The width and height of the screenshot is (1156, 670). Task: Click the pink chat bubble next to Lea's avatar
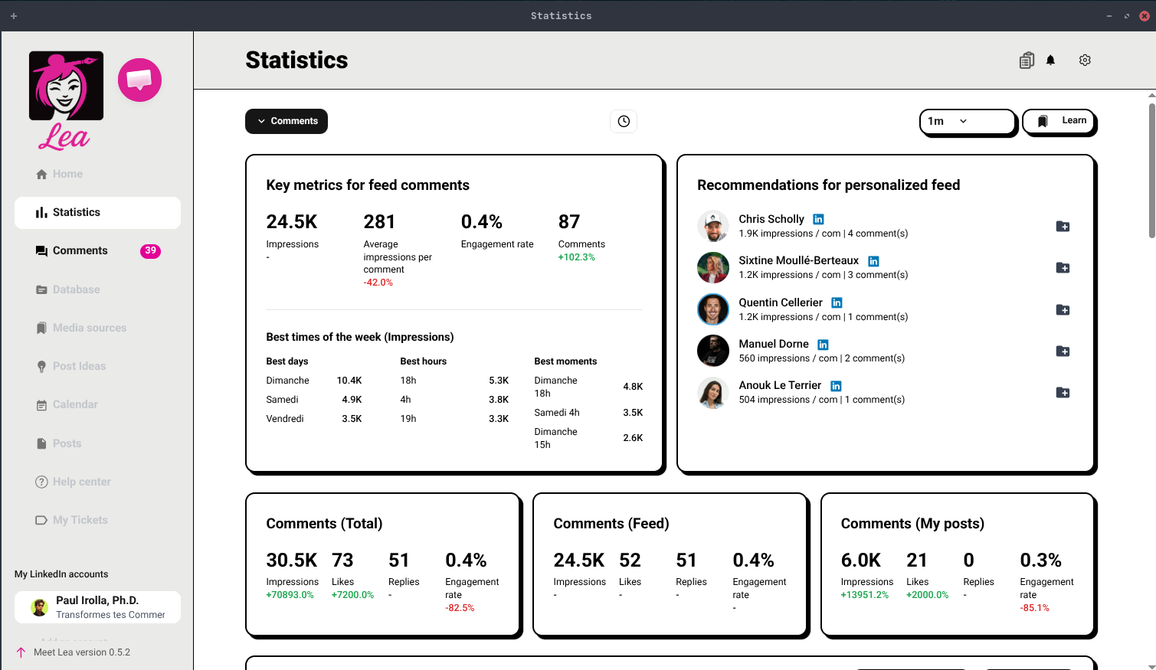(x=139, y=80)
